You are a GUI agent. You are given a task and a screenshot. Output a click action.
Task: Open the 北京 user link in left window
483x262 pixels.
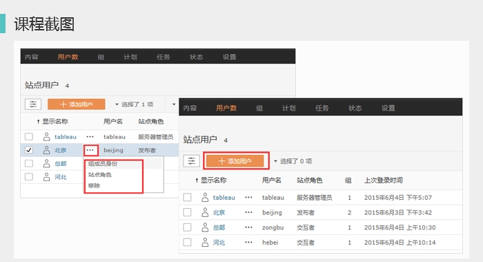[x=61, y=150]
